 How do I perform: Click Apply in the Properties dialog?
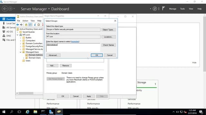pyautogui.click(x=89, y=96)
